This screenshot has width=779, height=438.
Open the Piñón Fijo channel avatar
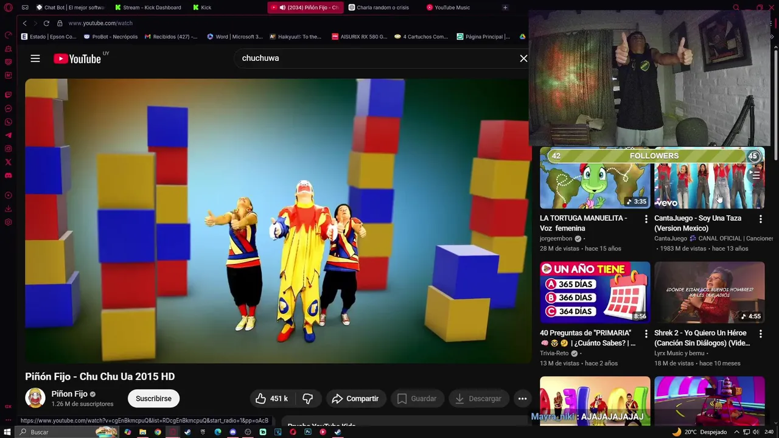tap(35, 398)
